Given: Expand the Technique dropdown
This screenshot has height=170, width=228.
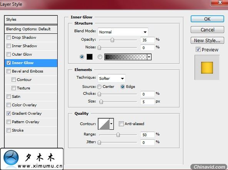Looking at the screenshot, I should pyautogui.click(x=112, y=78).
